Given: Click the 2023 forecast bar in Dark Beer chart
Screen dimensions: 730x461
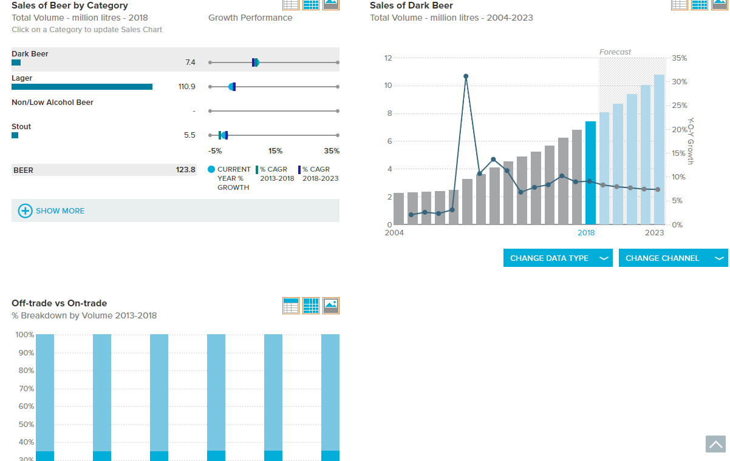Looking at the screenshot, I should click(659, 149).
